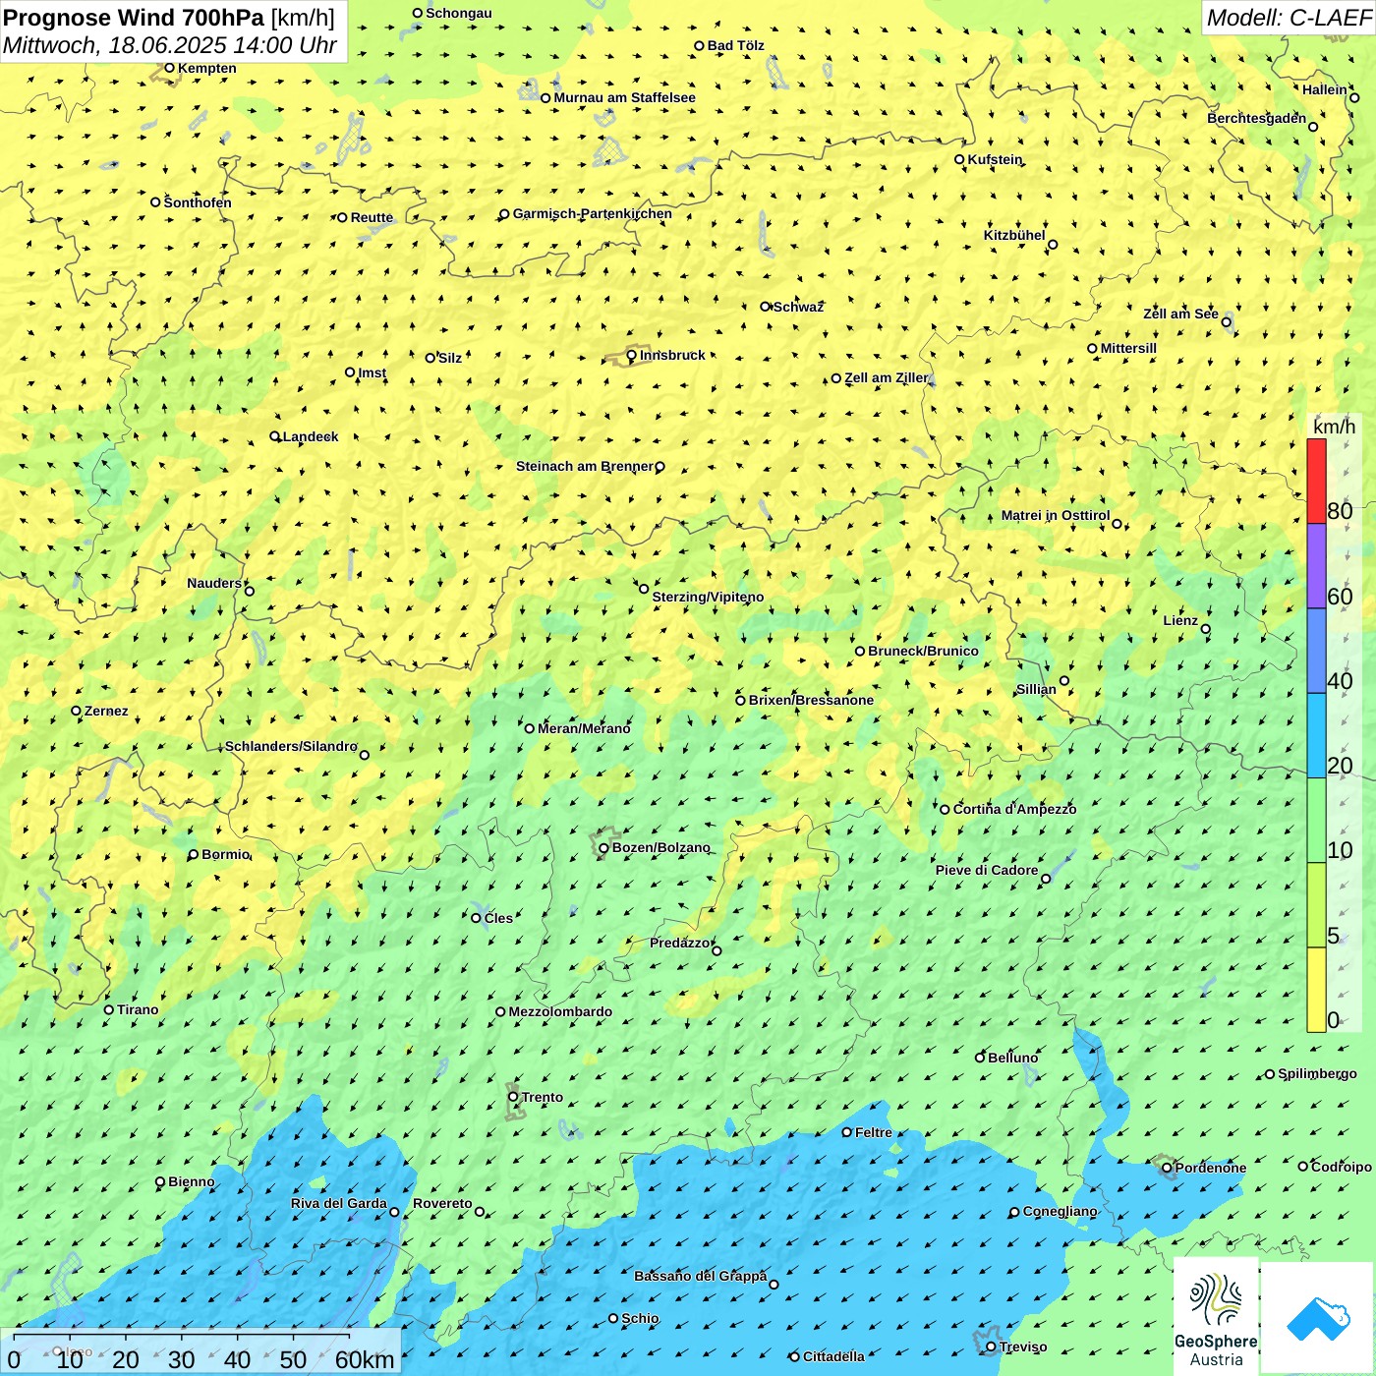The height and width of the screenshot is (1376, 1376).
Task: Select the Schlanders/Silandro label
Action: [292, 746]
